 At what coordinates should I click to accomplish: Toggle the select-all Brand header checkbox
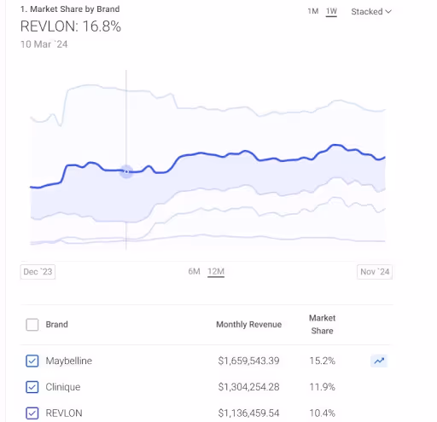pyautogui.click(x=32, y=325)
